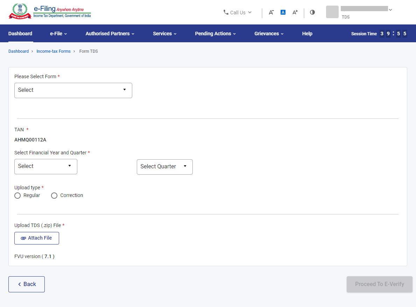Open the Please Select Form dropdown

73,90
